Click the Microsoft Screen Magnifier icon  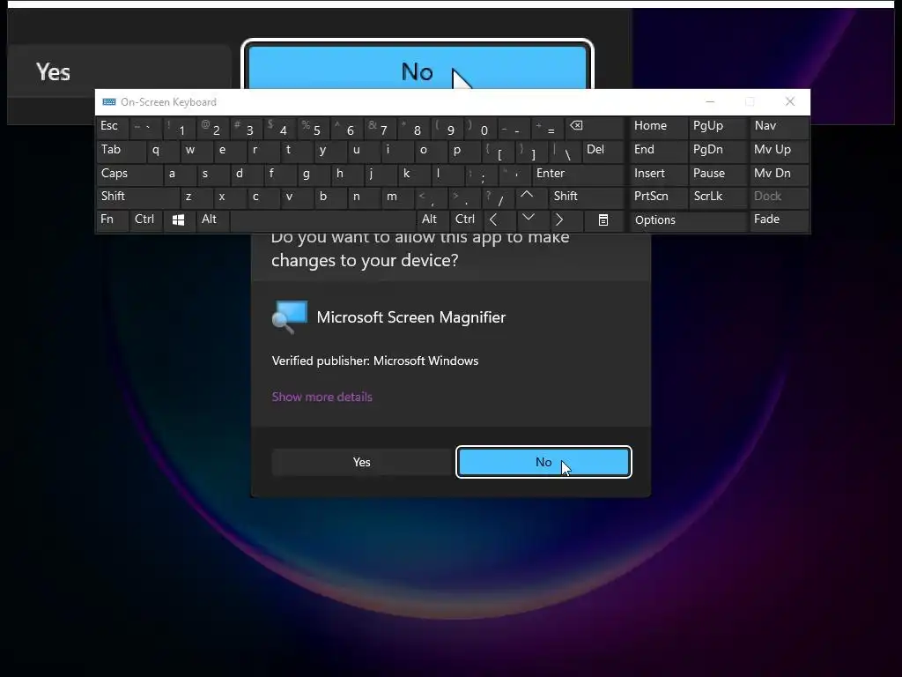[289, 316]
